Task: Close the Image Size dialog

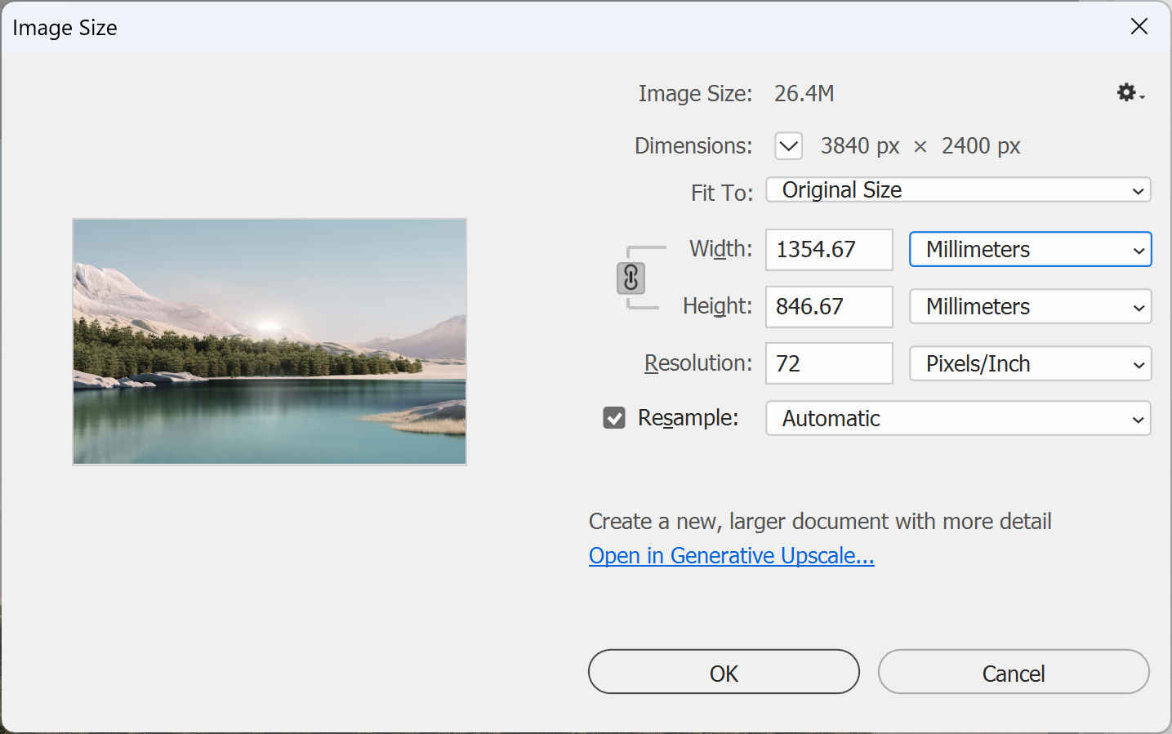Action: (1139, 26)
